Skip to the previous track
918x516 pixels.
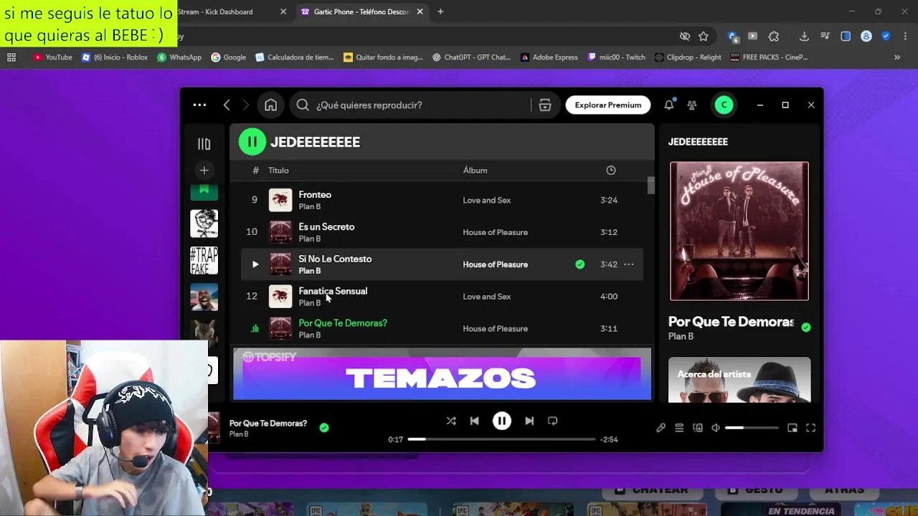(474, 421)
